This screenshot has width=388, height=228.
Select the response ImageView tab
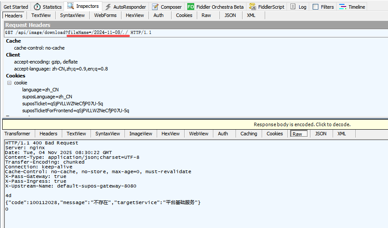tap(141, 134)
